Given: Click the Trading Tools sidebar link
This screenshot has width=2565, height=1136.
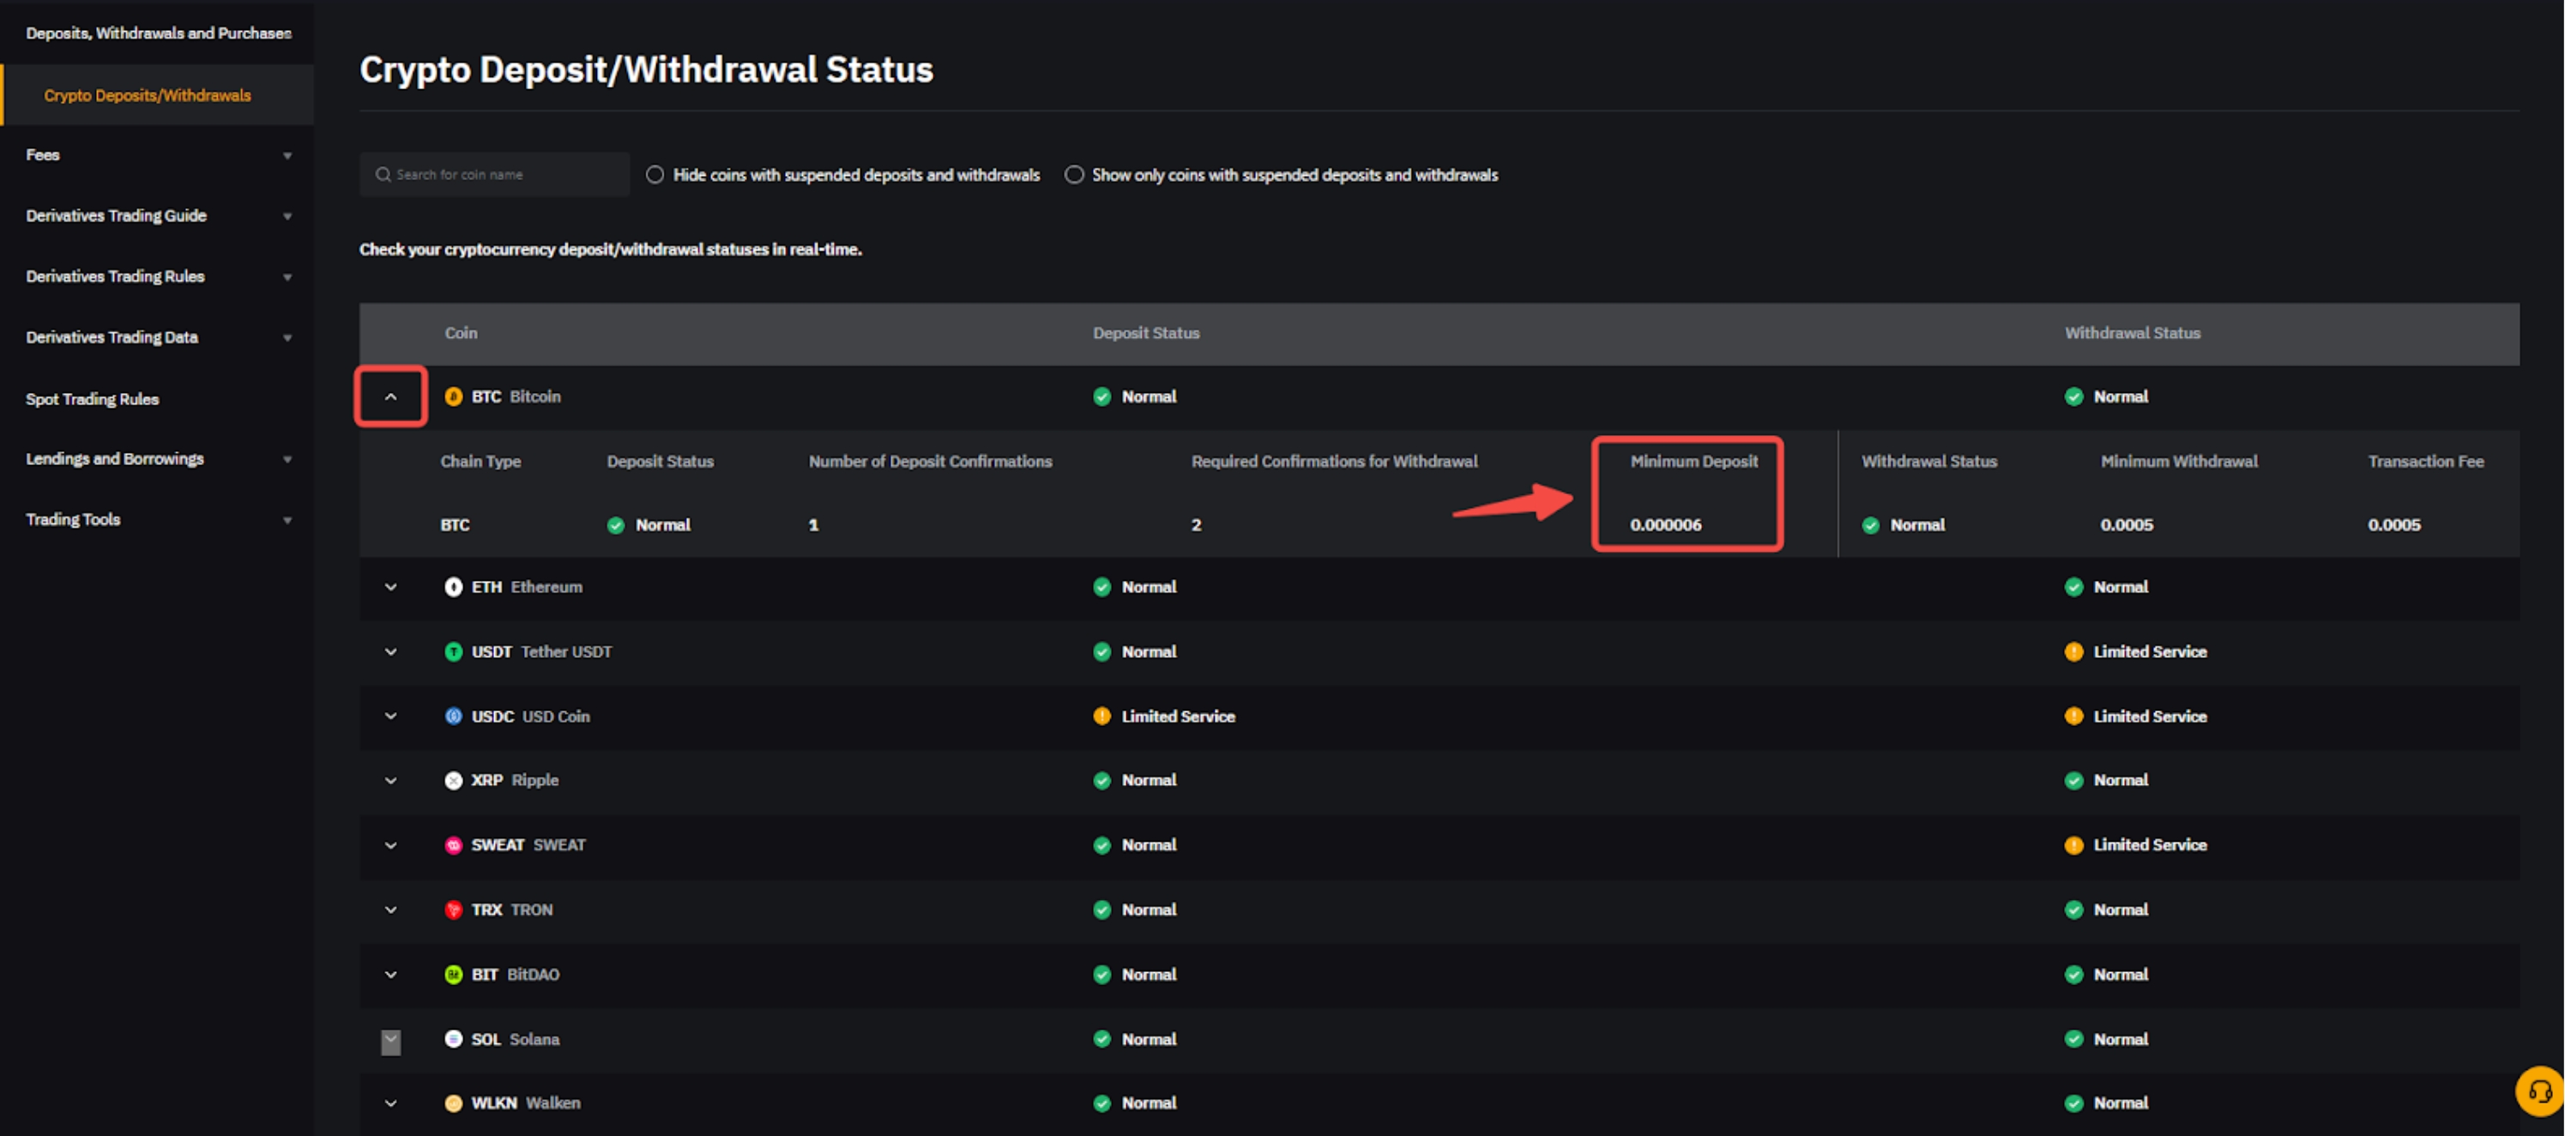Looking at the screenshot, I should coord(73,519).
